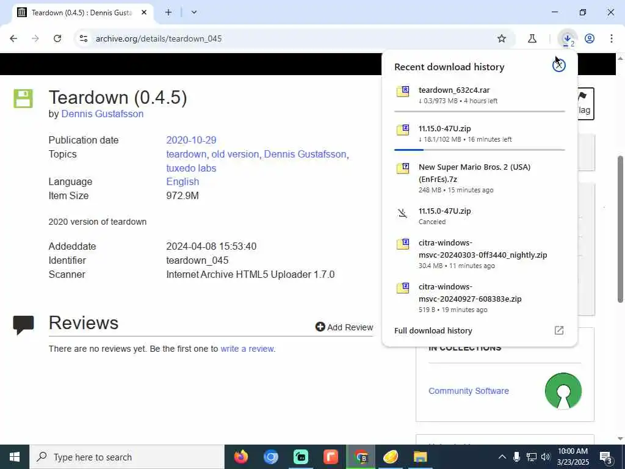This screenshot has height=469, width=625.
Task: Reload the archive.org page
Action: click(57, 38)
